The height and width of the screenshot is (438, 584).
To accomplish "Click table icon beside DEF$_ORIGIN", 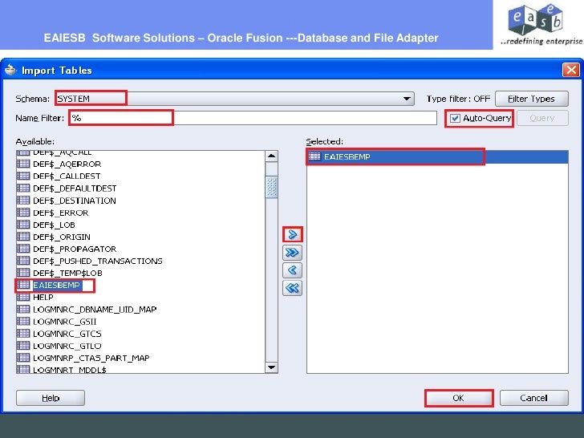I will [23, 237].
